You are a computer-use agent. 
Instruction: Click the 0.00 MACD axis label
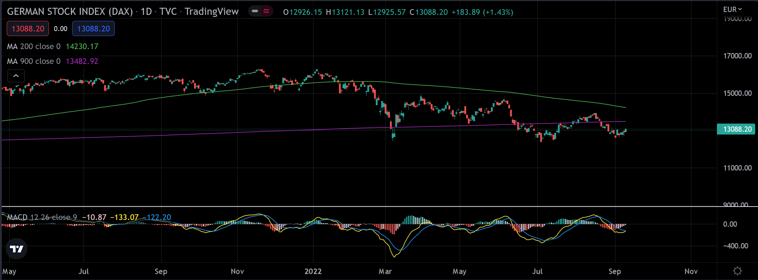[x=730, y=224]
